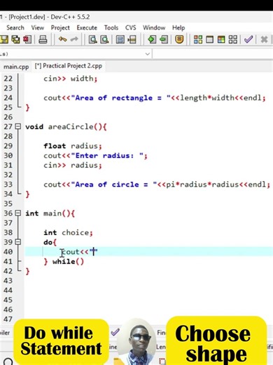Screen dimensions: 273x365
Task: Click the Save floppy disk icon
Action: pos(4,39)
